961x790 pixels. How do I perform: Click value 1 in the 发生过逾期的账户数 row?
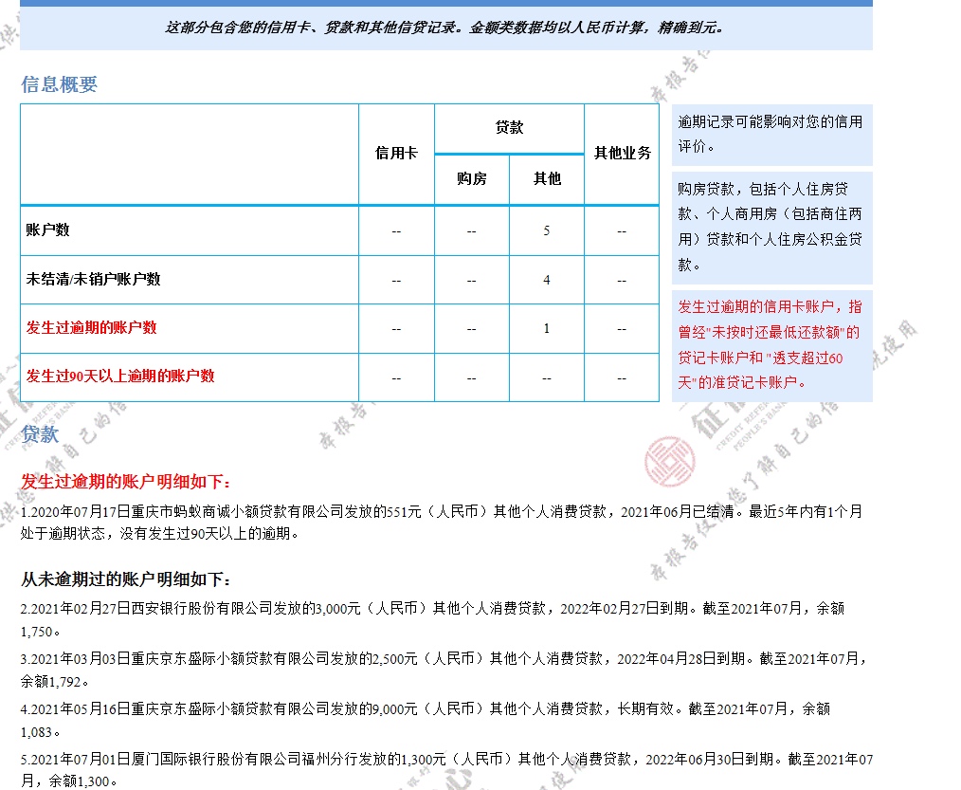pyautogui.click(x=547, y=328)
